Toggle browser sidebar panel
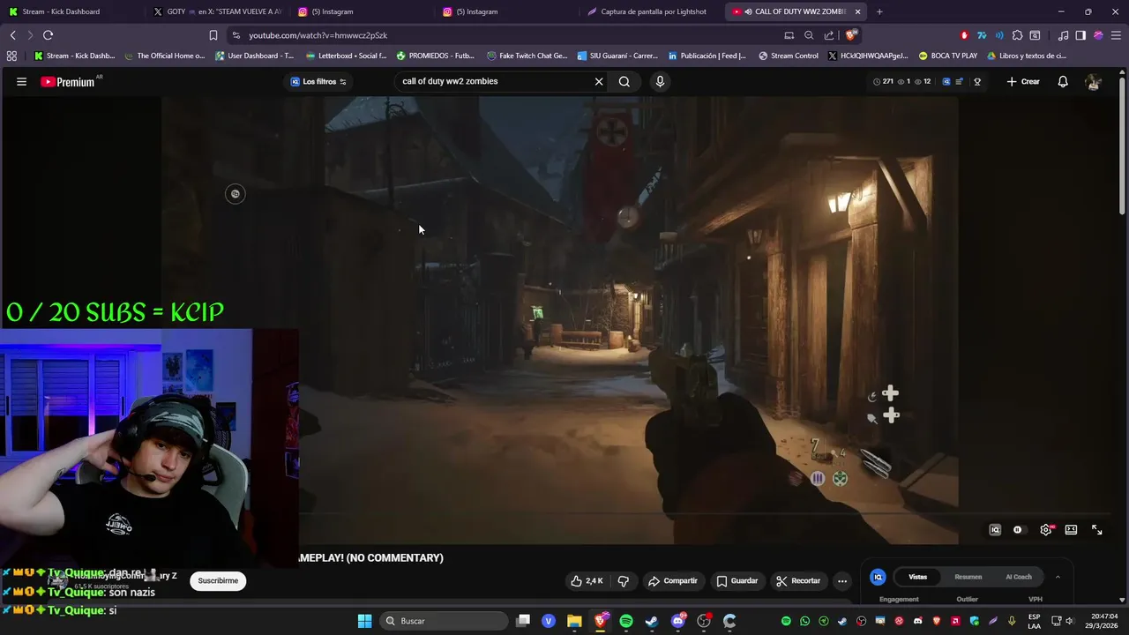This screenshot has height=635, width=1129. pyautogui.click(x=1080, y=35)
